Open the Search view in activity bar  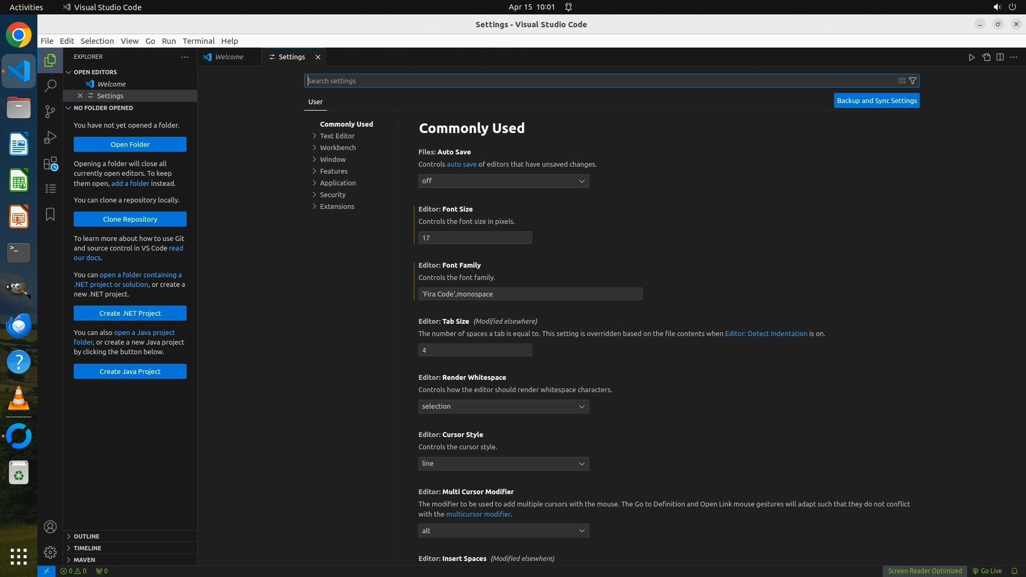click(50, 85)
